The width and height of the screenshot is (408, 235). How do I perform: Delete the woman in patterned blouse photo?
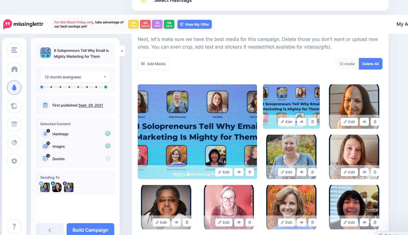pyautogui.click(x=375, y=172)
